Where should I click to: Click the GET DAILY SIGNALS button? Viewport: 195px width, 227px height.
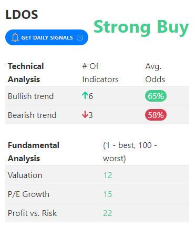click(47, 37)
